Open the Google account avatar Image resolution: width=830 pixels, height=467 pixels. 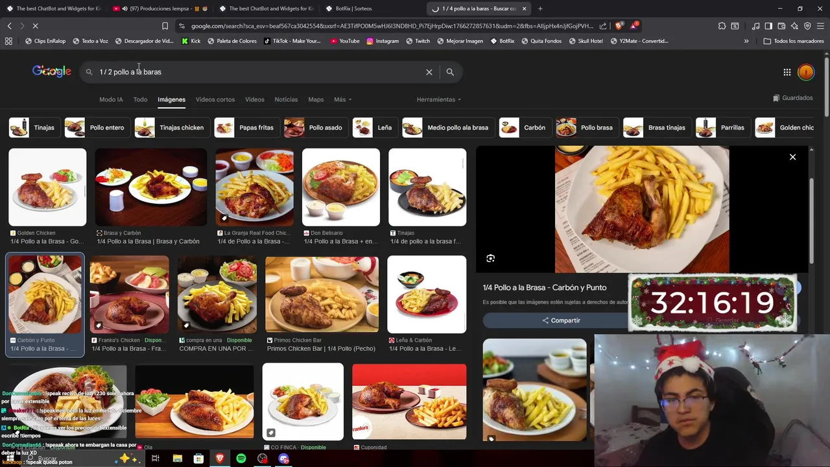coord(806,72)
